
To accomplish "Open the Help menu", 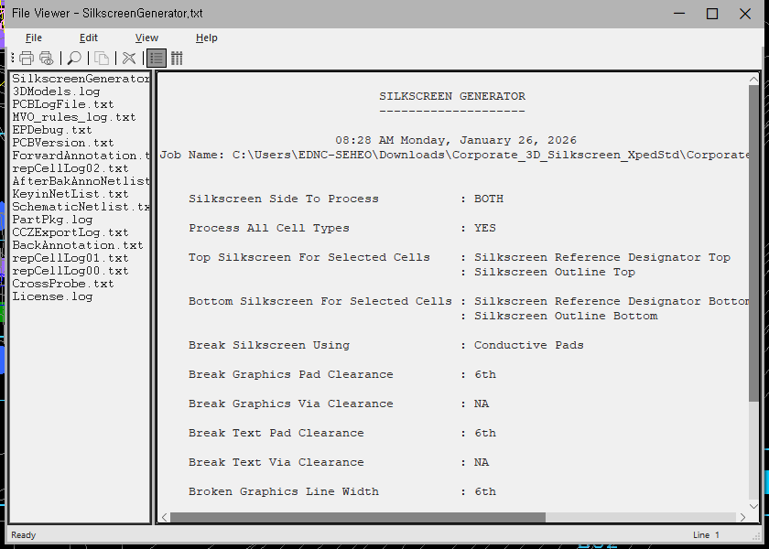I will tap(207, 38).
